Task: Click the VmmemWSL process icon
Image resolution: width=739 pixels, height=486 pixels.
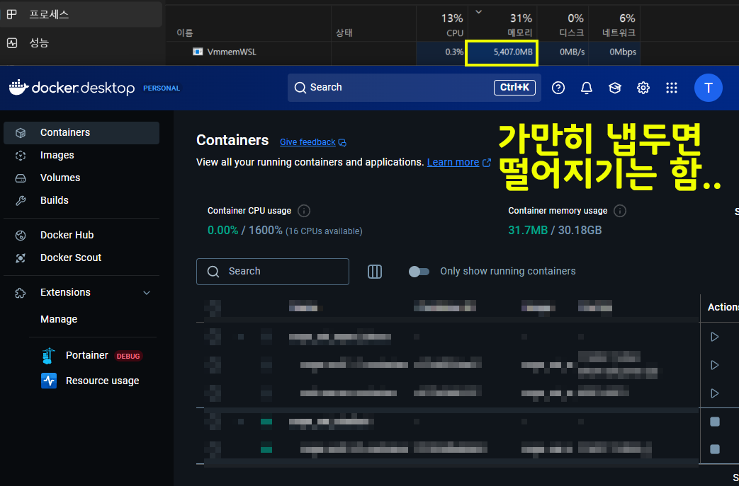Action: (198, 52)
